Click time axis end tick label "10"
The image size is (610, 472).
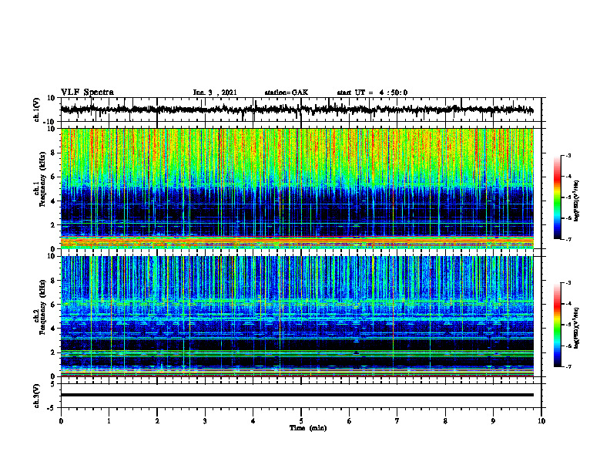pyautogui.click(x=541, y=421)
